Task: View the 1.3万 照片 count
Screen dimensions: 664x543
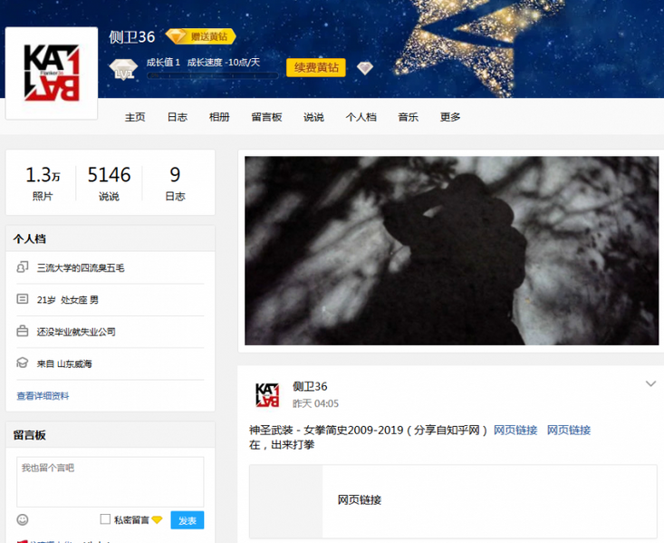Action: pyautogui.click(x=43, y=183)
